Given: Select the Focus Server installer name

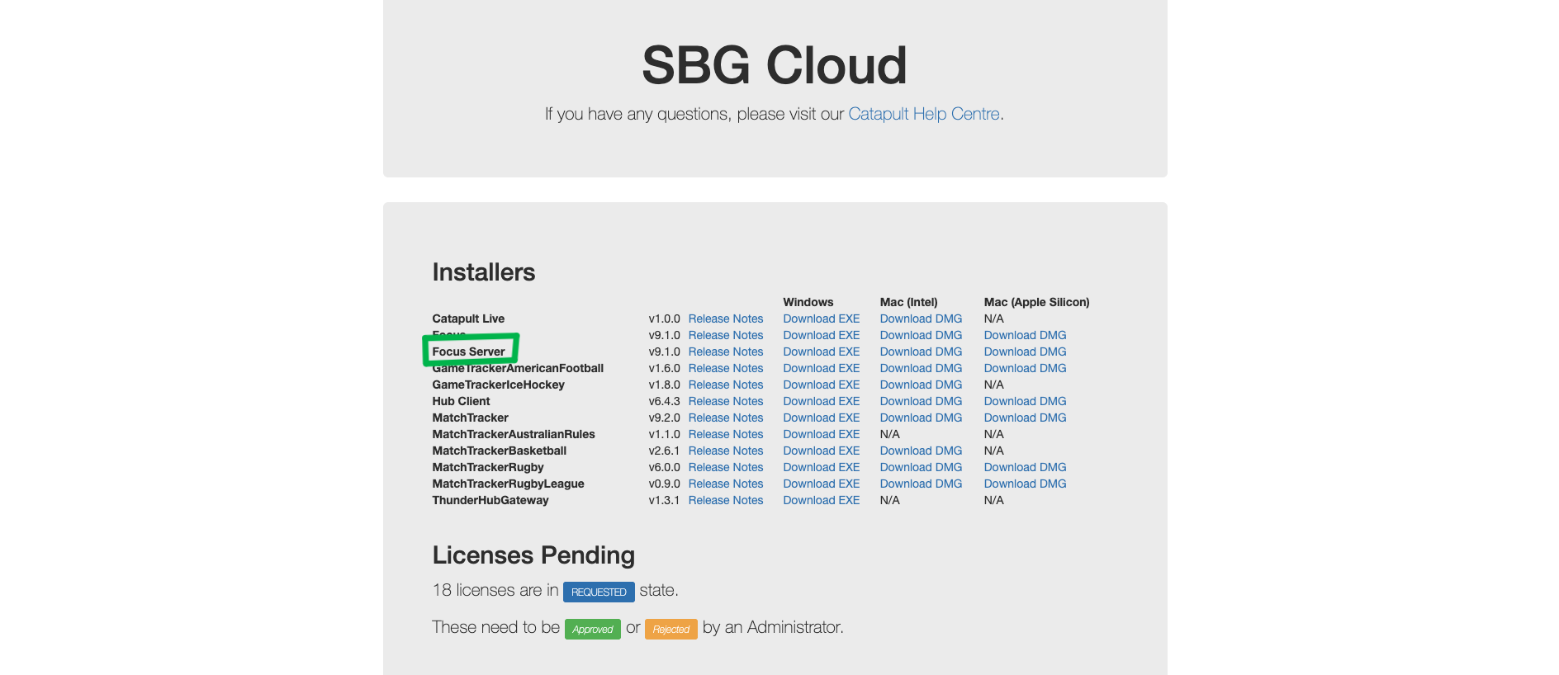Looking at the screenshot, I should [468, 352].
